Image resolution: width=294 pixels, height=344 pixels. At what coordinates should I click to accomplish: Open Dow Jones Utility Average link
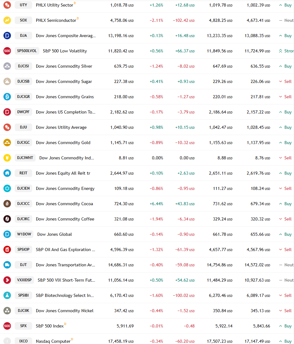pos(61,128)
